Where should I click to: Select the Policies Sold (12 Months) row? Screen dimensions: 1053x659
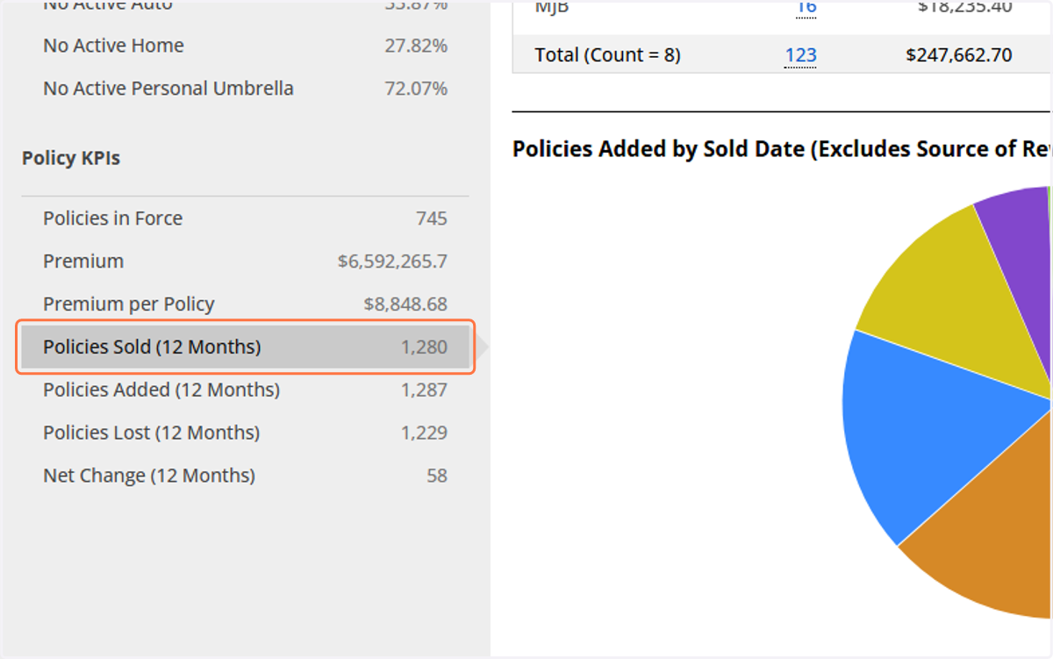(x=246, y=347)
